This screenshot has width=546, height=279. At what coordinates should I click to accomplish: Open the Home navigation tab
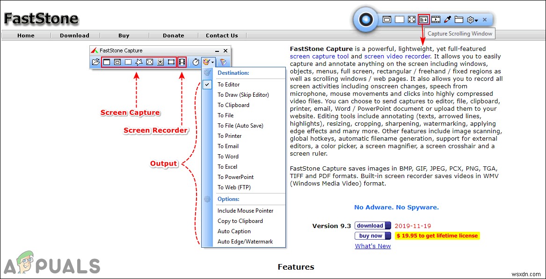26,36
